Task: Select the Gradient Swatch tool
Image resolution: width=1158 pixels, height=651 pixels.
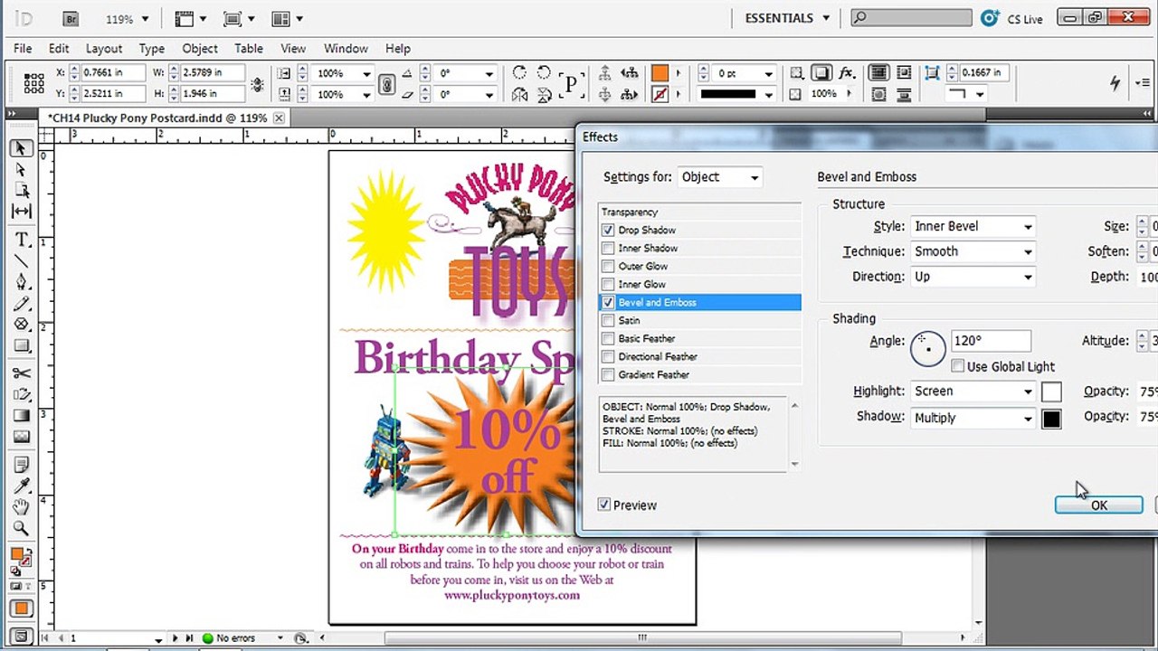Action: 22,416
